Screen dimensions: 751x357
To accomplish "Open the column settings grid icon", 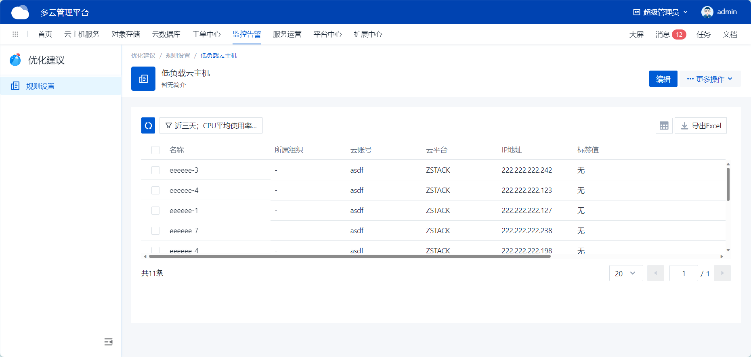I will pyautogui.click(x=664, y=126).
